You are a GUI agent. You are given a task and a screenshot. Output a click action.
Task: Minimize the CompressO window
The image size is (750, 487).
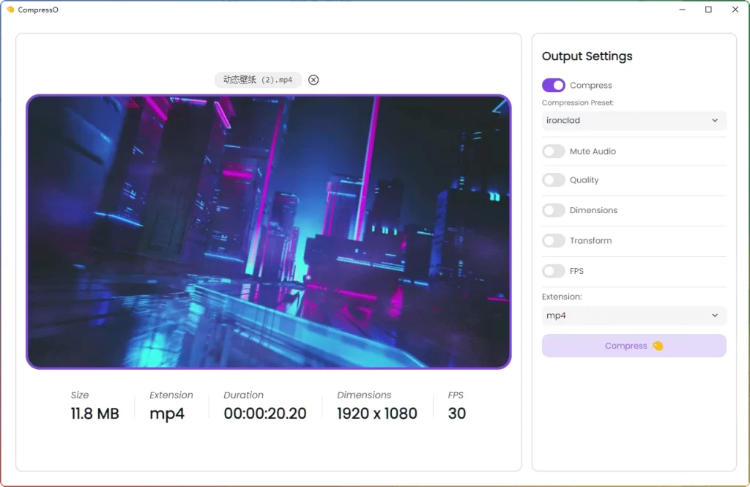tap(681, 10)
